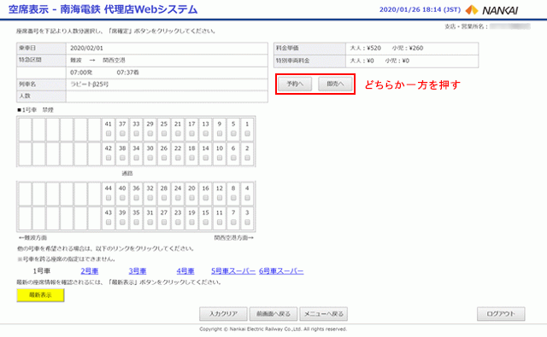The width and height of the screenshot is (547, 337).
Task: Select seat 36 checkbox
Action: coord(137,198)
